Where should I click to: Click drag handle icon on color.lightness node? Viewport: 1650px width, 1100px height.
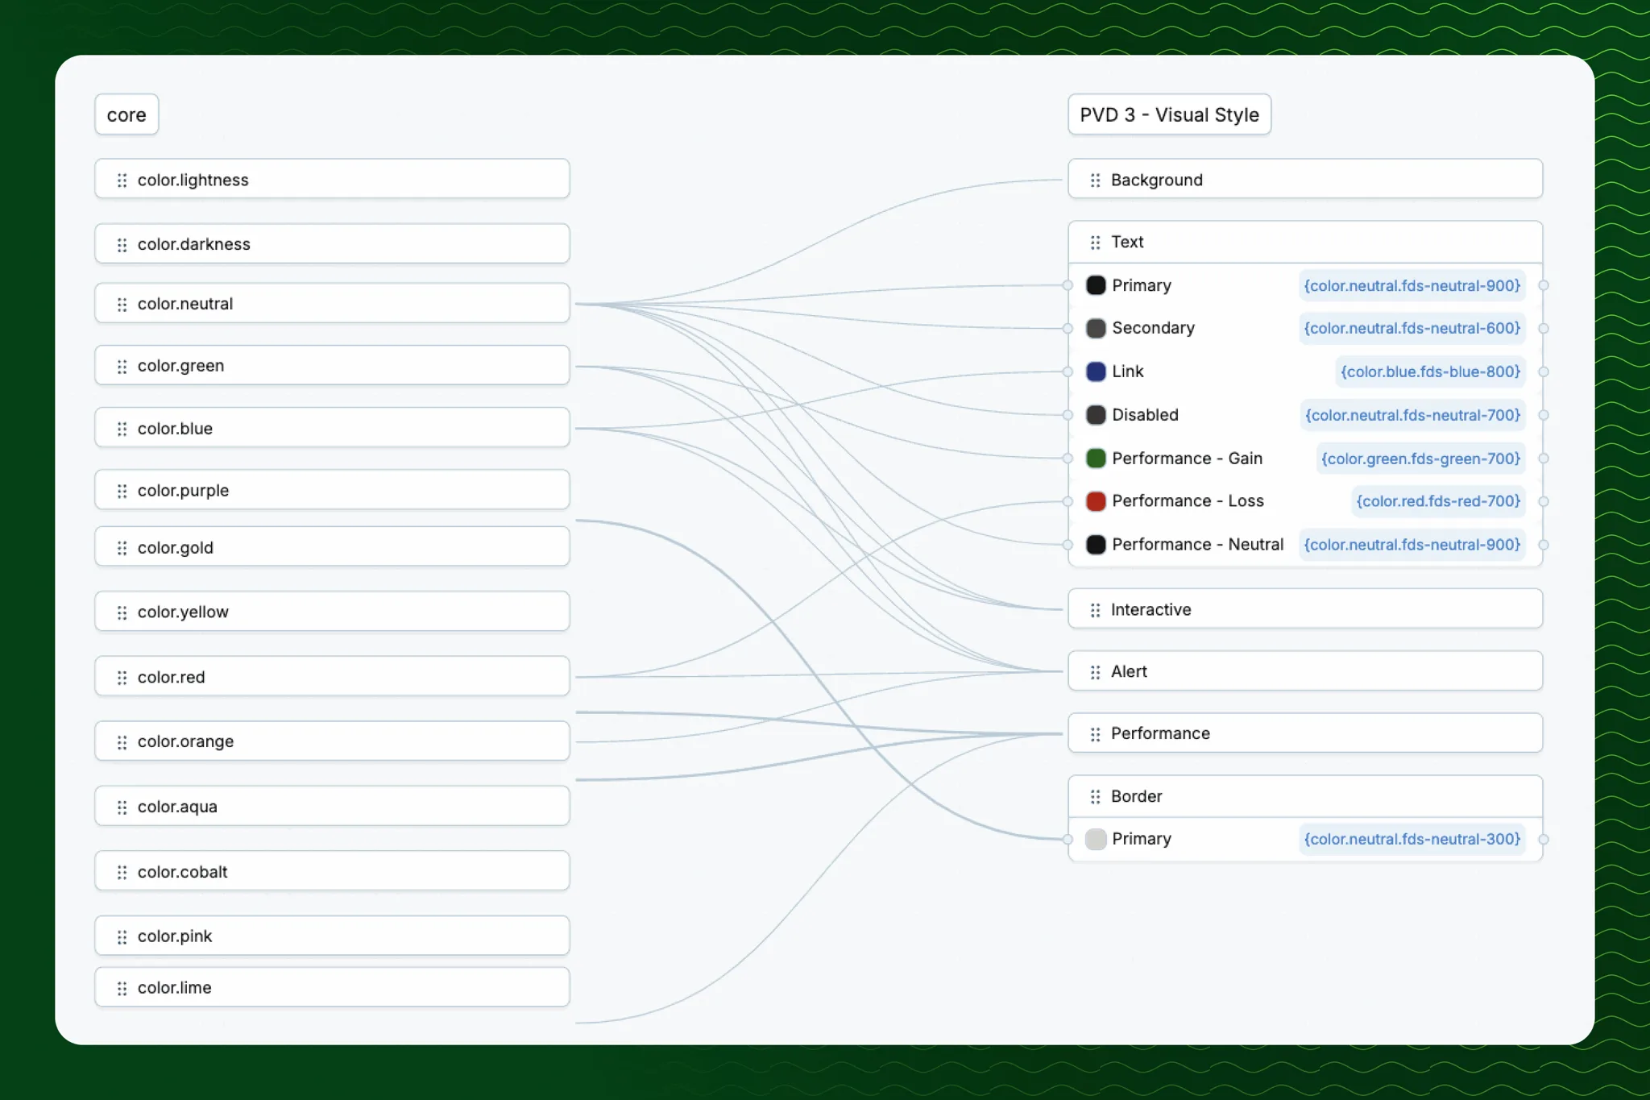click(x=122, y=180)
